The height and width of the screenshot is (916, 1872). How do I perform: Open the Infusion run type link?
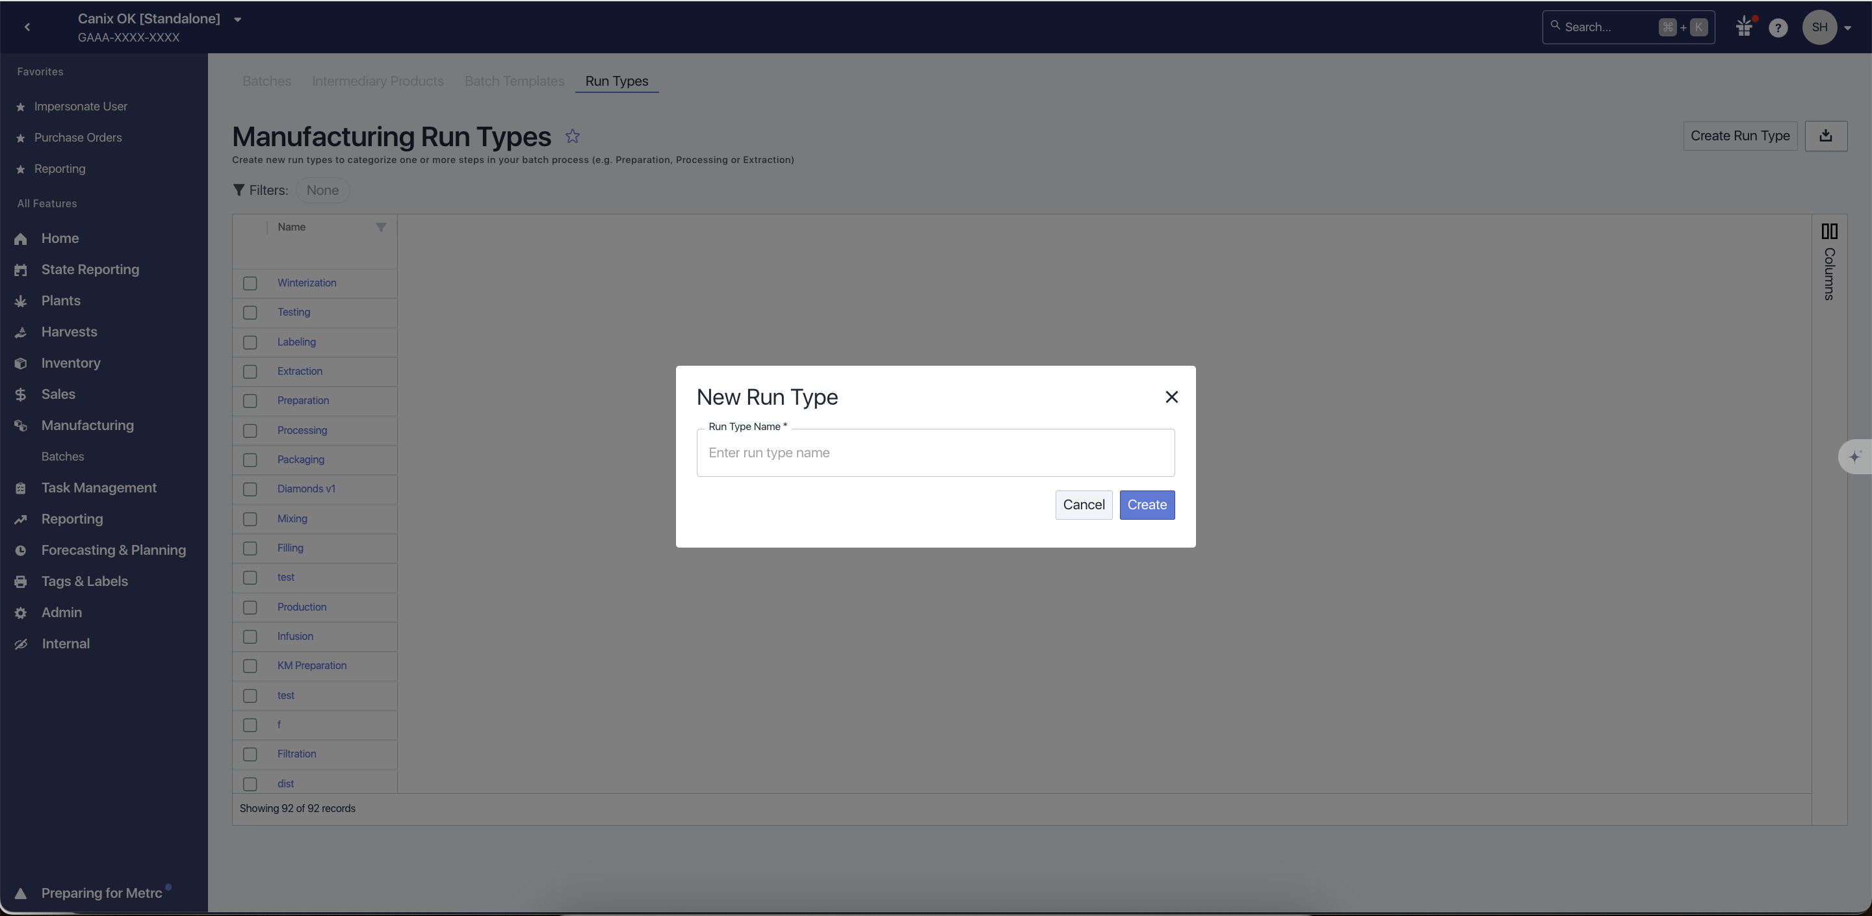click(295, 637)
